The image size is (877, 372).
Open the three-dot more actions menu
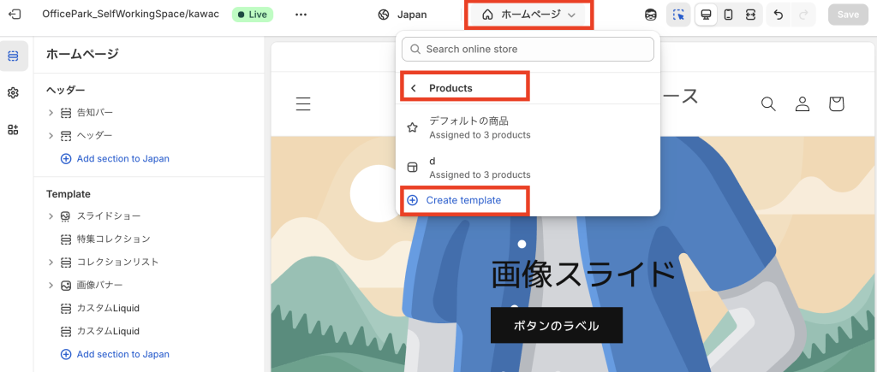(x=301, y=15)
